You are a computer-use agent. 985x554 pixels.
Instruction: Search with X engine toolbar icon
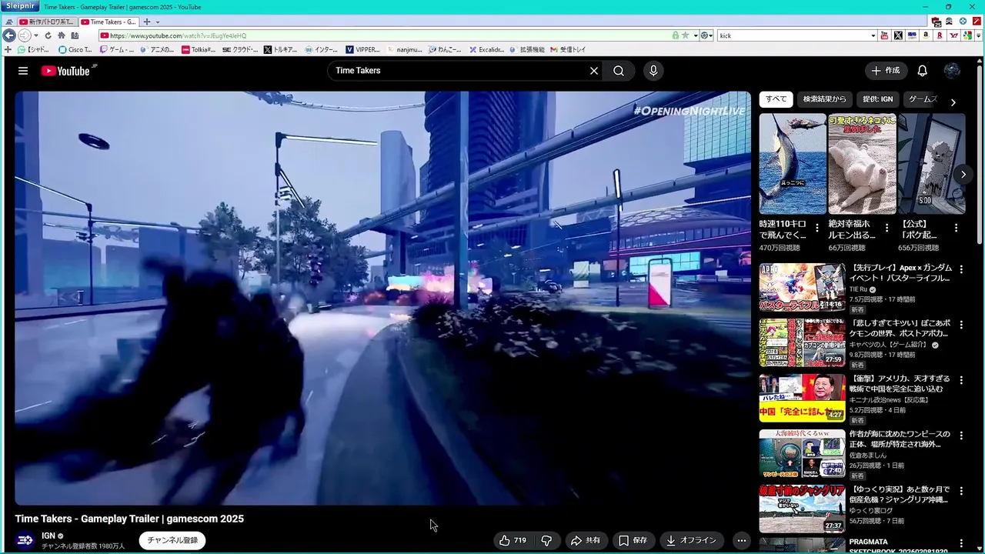tap(898, 35)
